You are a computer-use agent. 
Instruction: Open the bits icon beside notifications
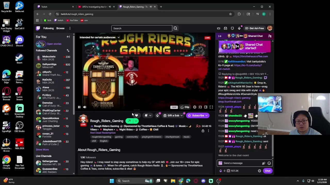tap(157, 116)
